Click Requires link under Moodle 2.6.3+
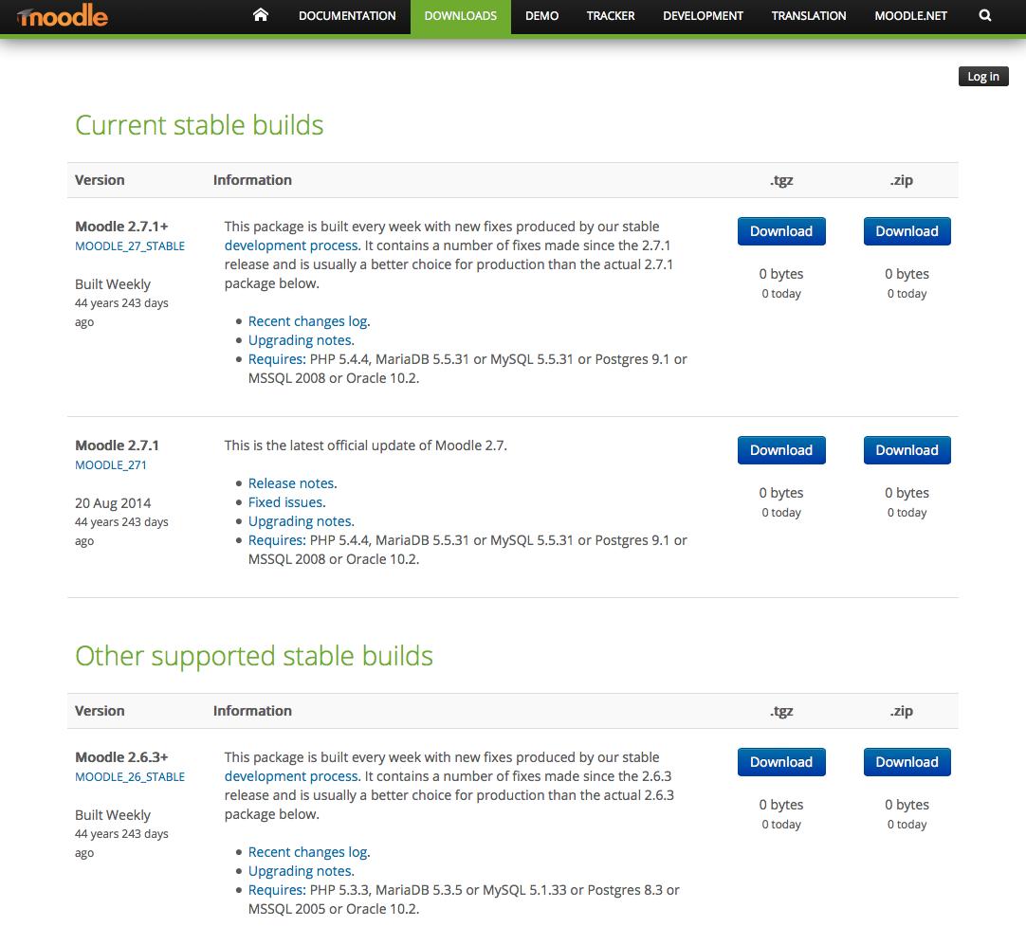 coord(277,890)
